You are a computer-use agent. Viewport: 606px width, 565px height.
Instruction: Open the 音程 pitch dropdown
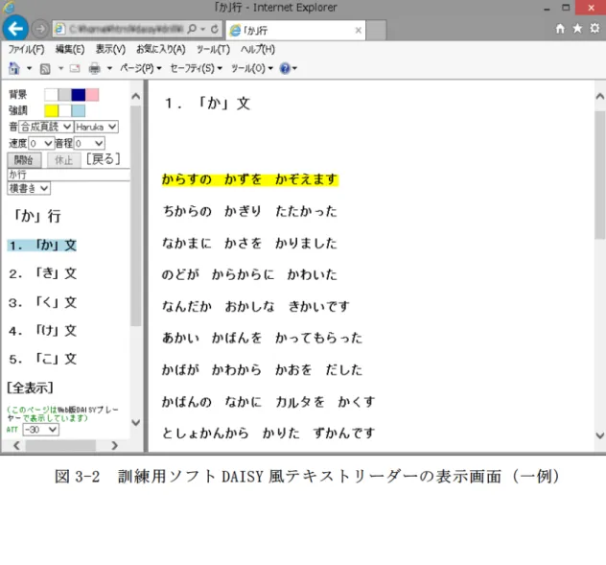89,144
